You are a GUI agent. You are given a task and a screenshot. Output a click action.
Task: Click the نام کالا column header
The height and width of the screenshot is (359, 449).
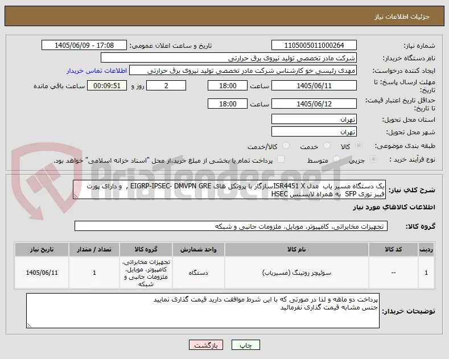296,249
